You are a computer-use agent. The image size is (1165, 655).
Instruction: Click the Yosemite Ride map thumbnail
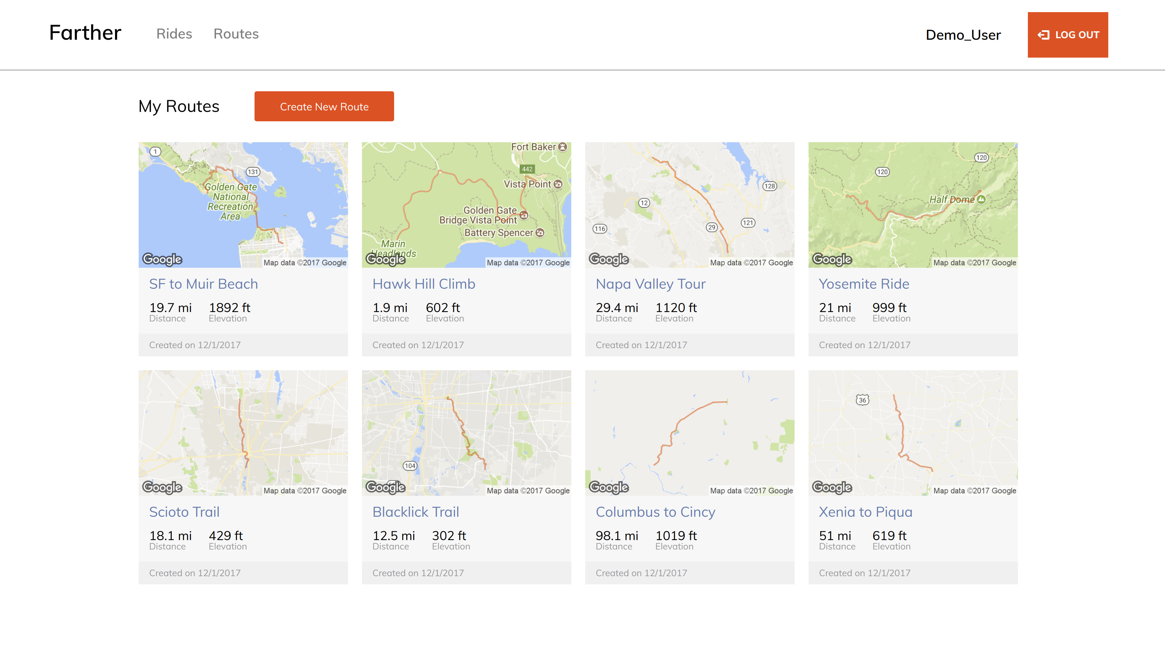click(913, 204)
